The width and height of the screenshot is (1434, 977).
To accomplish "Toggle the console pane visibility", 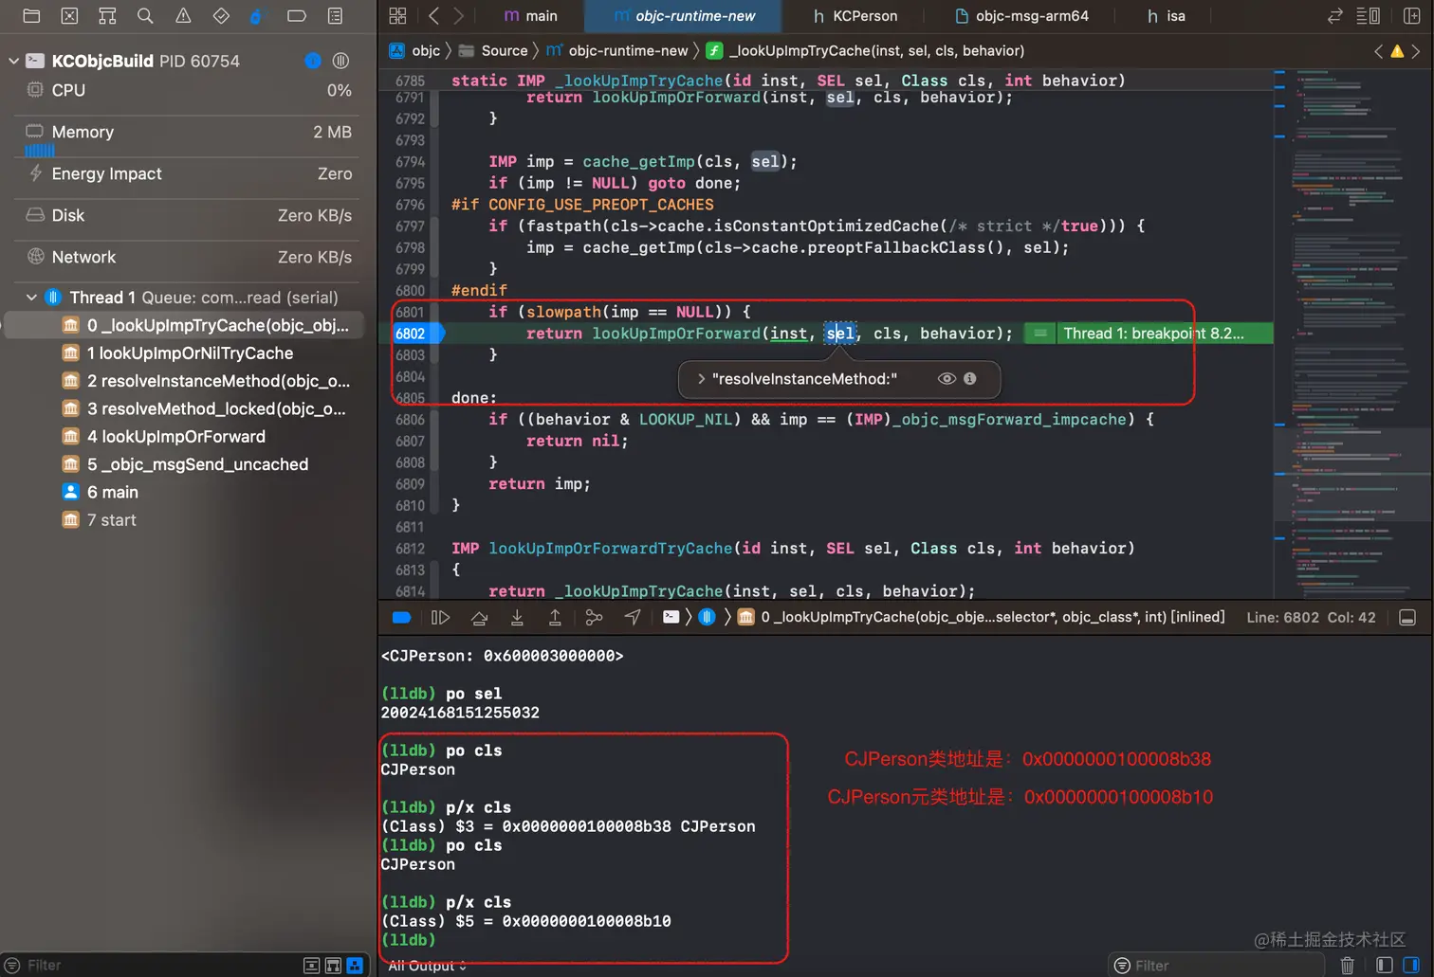I will point(1411,965).
